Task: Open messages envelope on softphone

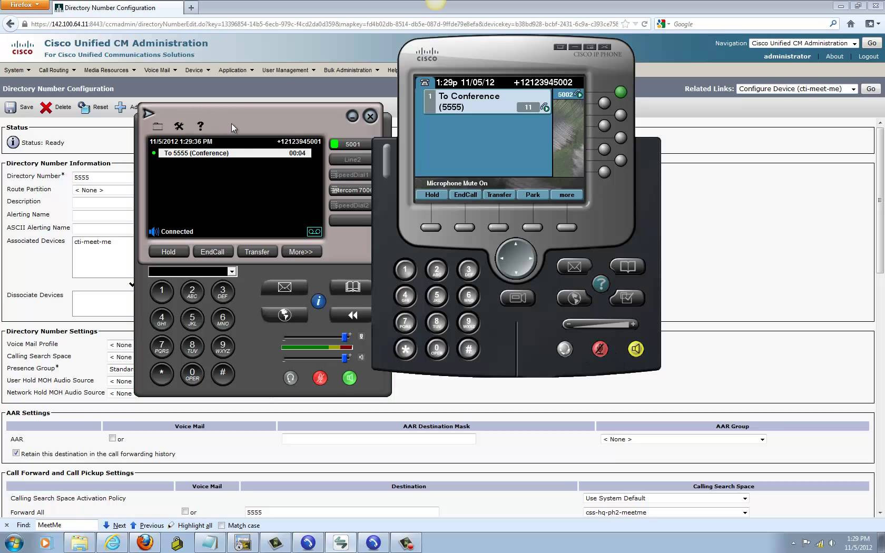Action: point(284,287)
